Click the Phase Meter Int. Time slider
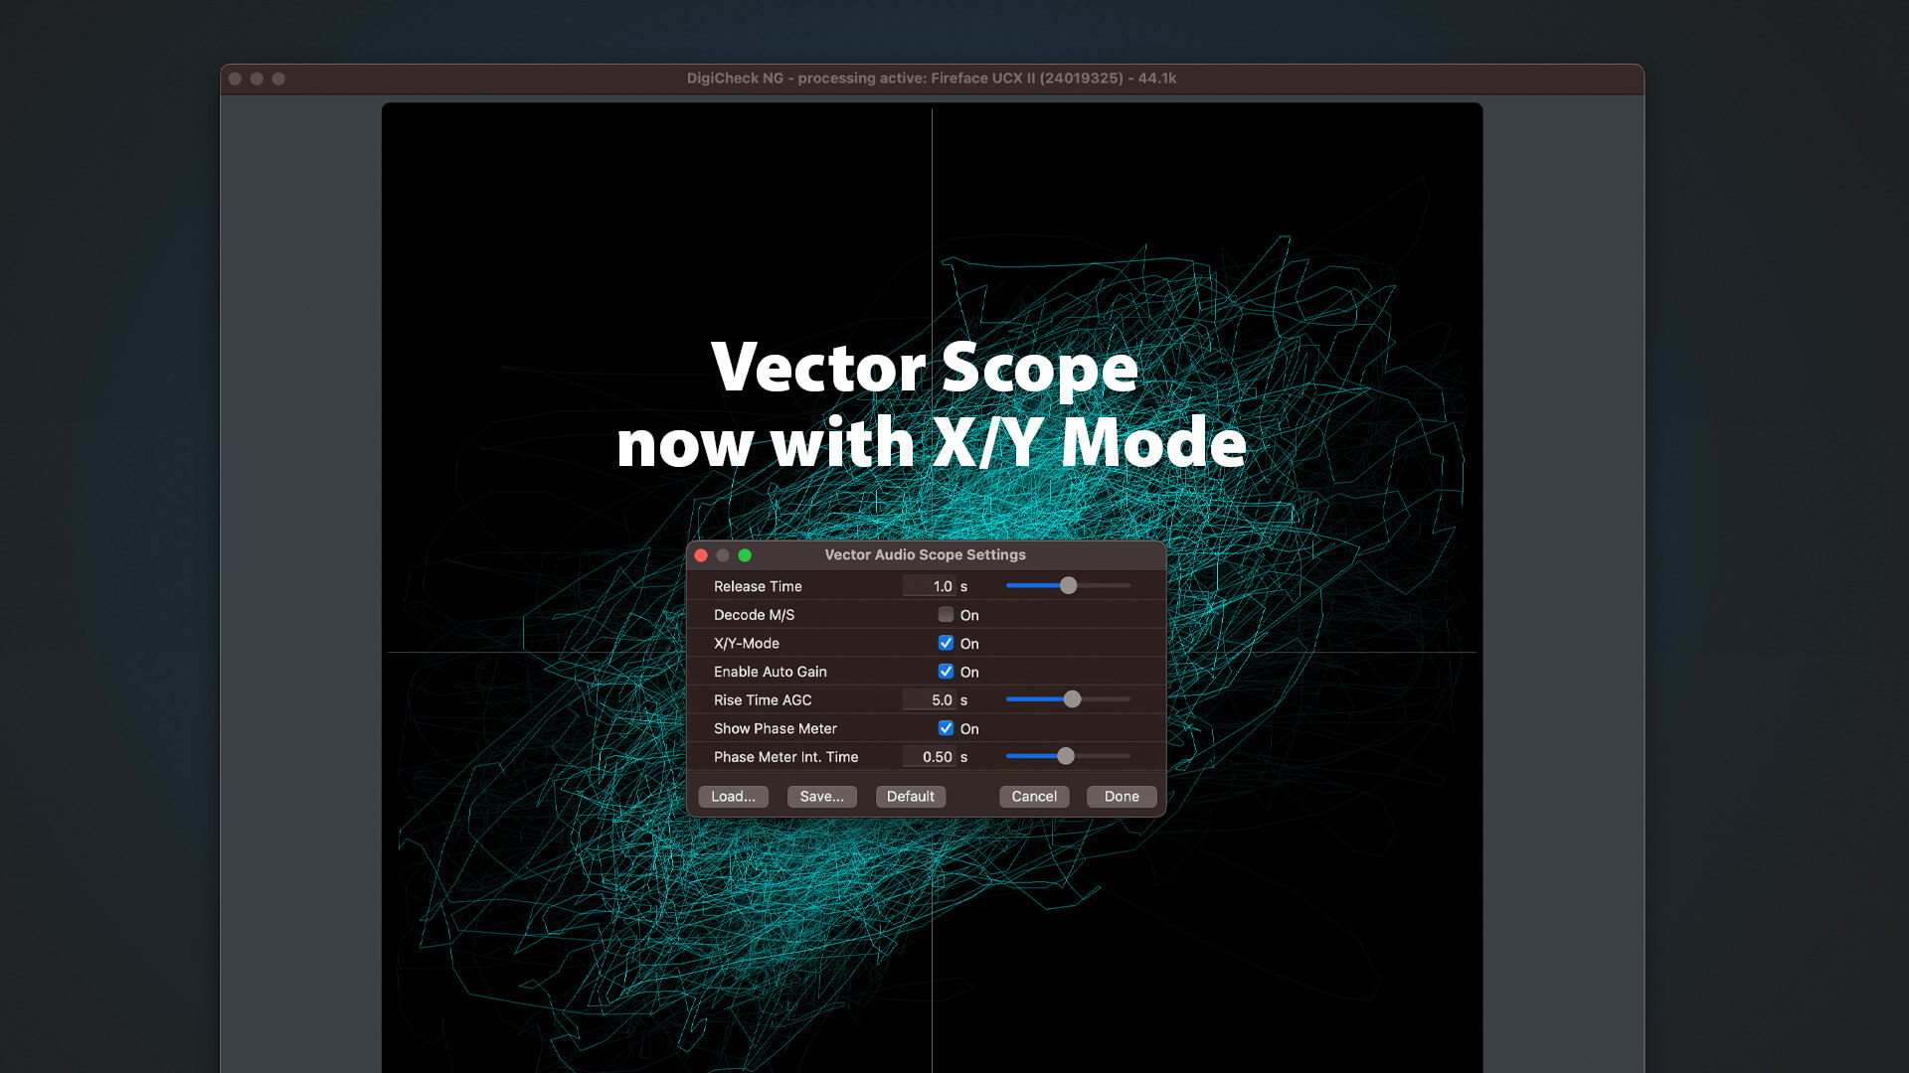The image size is (1909, 1073). point(1066,756)
